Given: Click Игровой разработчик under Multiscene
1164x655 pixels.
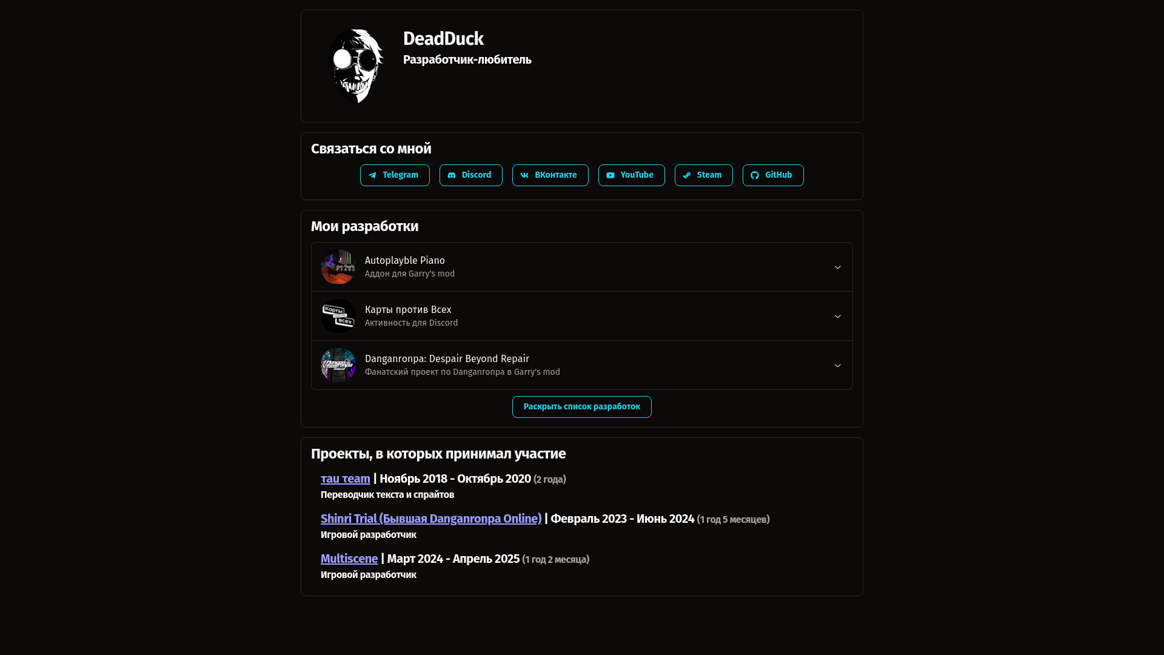Looking at the screenshot, I should (x=369, y=574).
